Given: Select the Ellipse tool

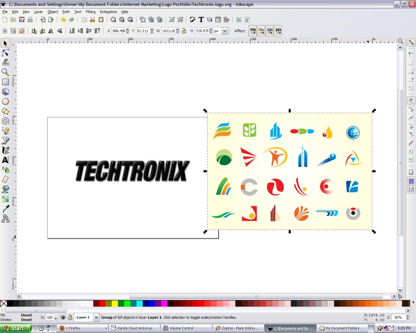Looking at the screenshot, I should tap(5, 101).
